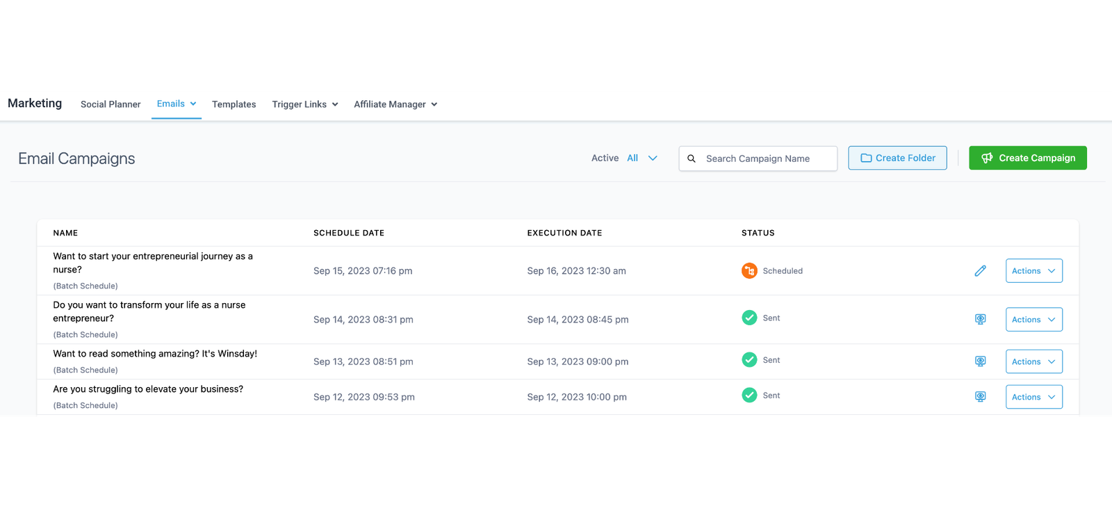Click the Create Folder button
Image resolution: width=1112 pixels, height=506 pixels.
897,158
